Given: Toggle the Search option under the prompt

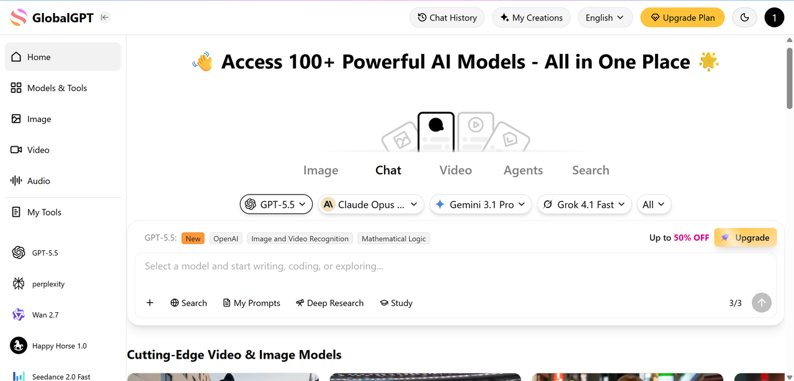Looking at the screenshot, I should 189,303.
